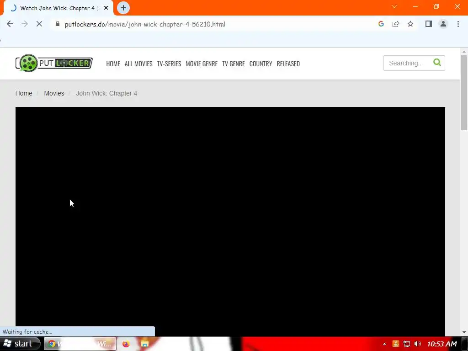Open COUNTRY menu
This screenshot has width=468, height=351.
pos(261,64)
